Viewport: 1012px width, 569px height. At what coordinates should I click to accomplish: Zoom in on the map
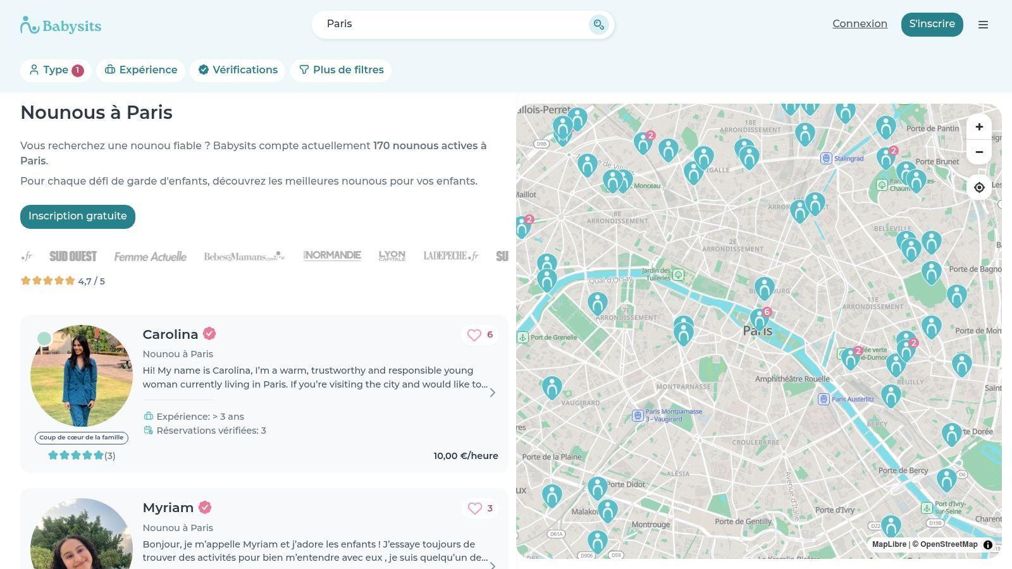coord(979,127)
